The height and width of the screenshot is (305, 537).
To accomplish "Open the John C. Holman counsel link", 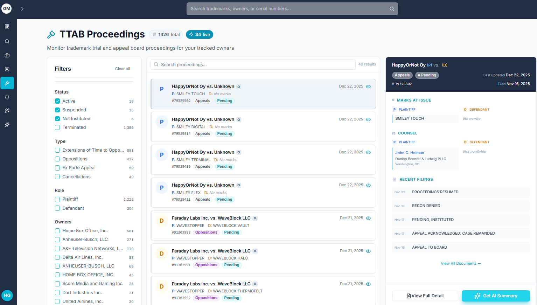I will pyautogui.click(x=410, y=153).
